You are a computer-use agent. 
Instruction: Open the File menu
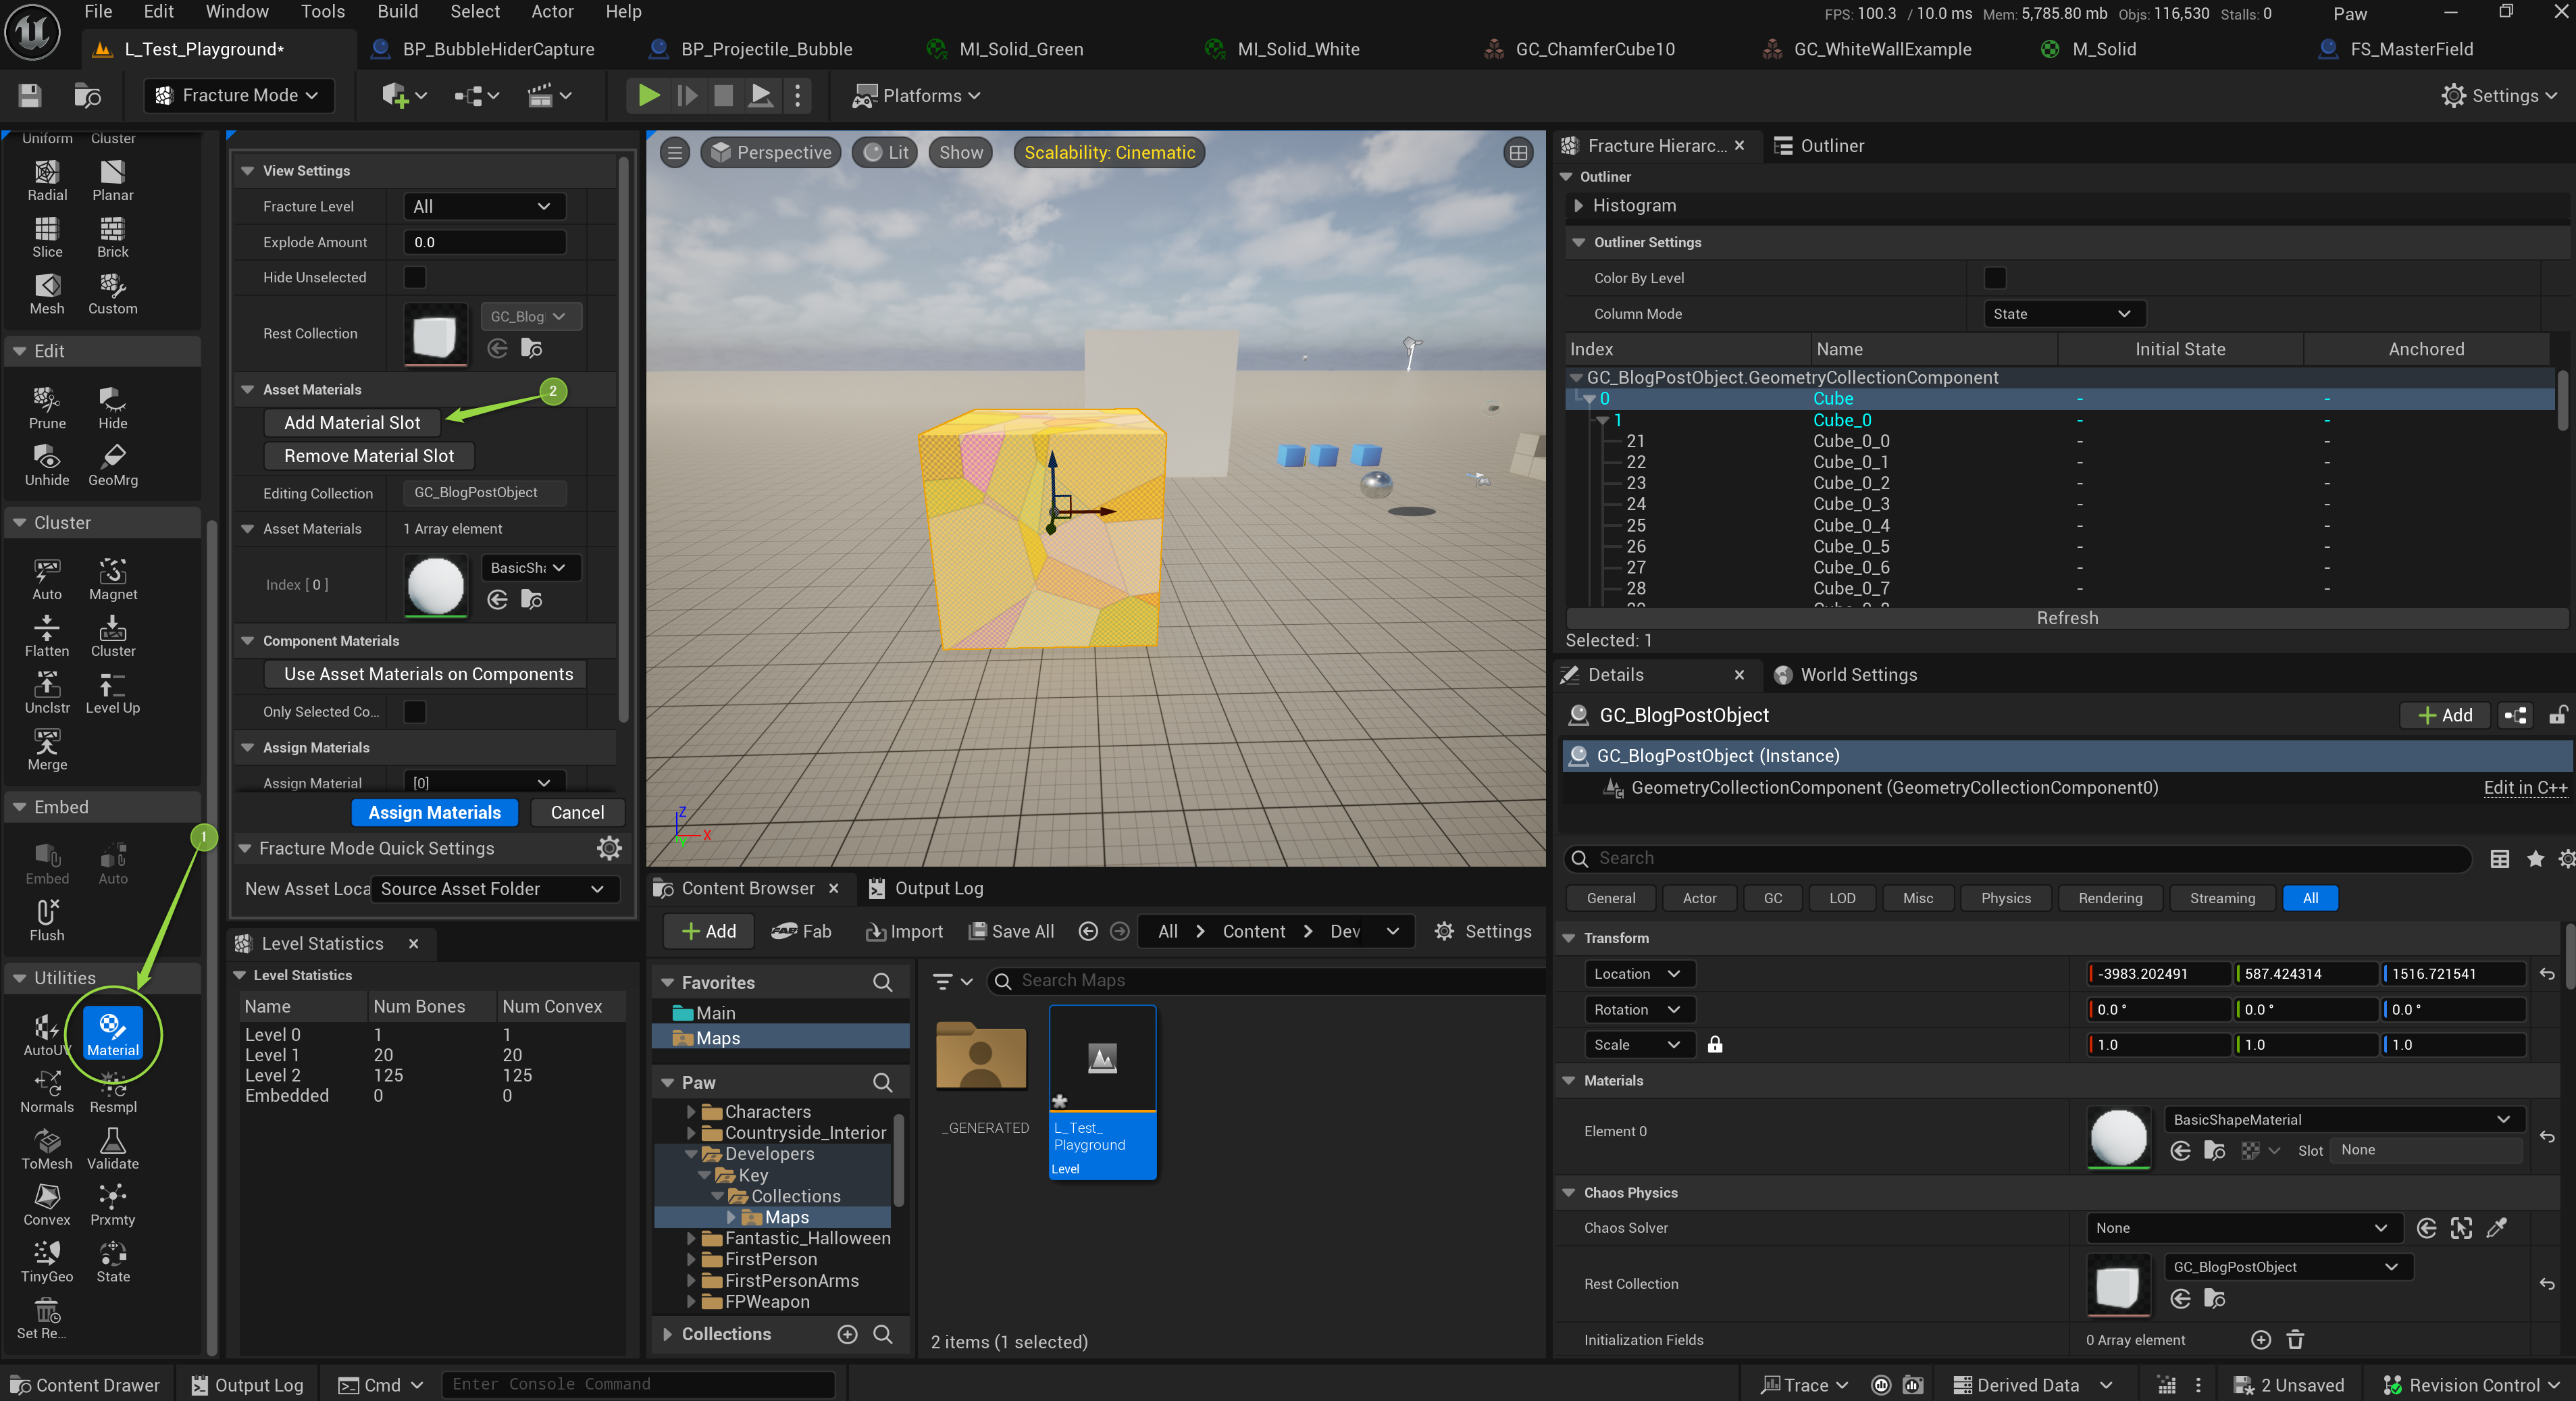(x=98, y=11)
